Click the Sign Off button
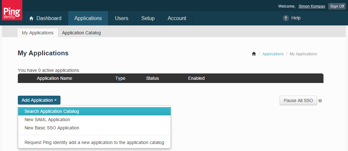This screenshot has height=151, width=348. click(x=337, y=6)
